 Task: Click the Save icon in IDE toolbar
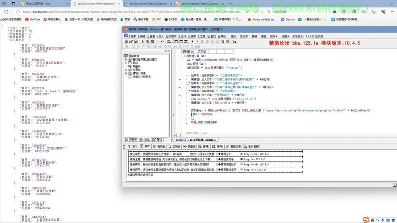coord(136,41)
